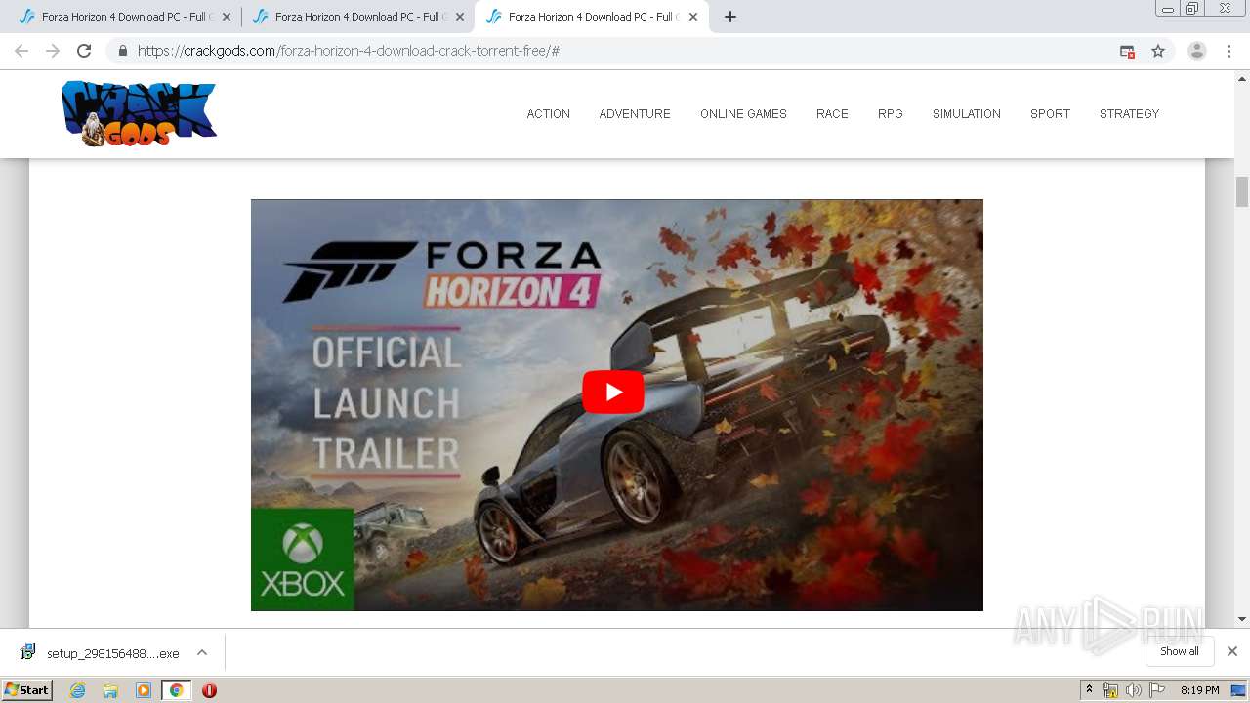The image size is (1250, 703).
Task: Click the show desktop tray icon
Action: (1238, 690)
